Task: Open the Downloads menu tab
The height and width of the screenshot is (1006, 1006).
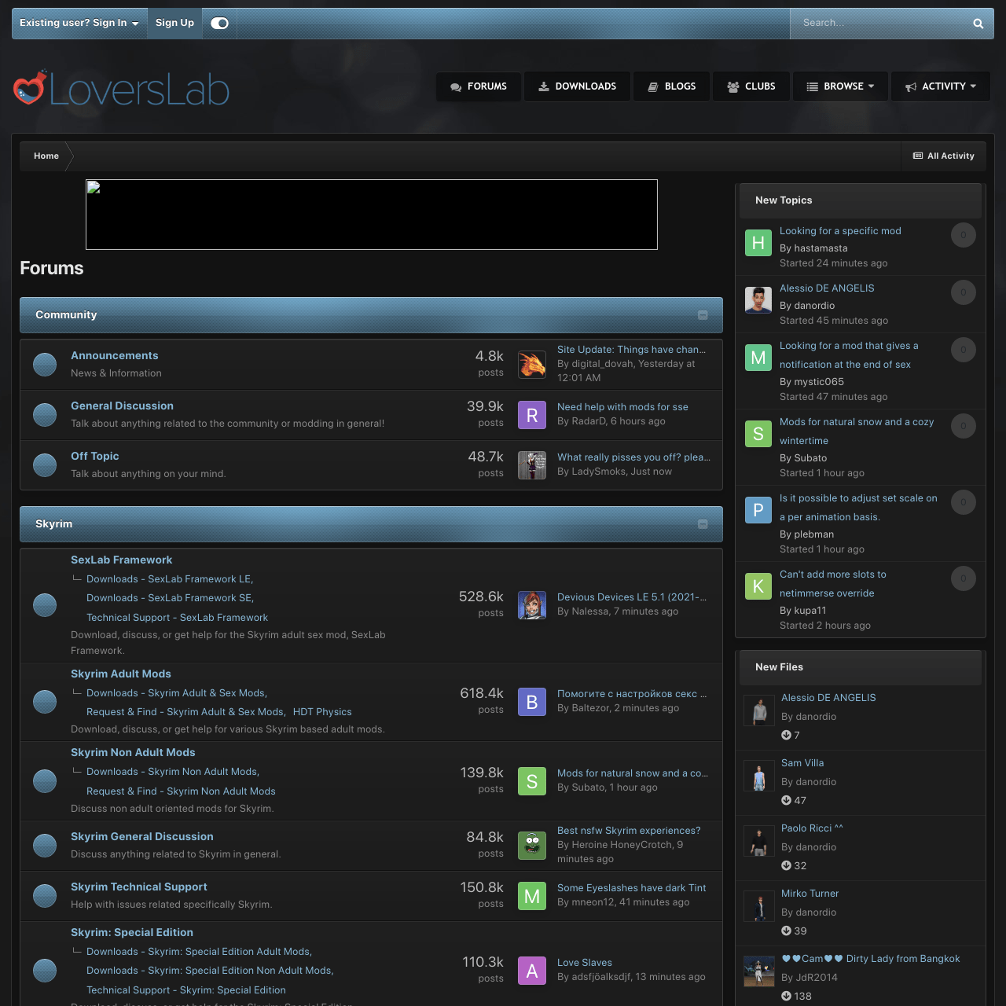Action: point(577,86)
